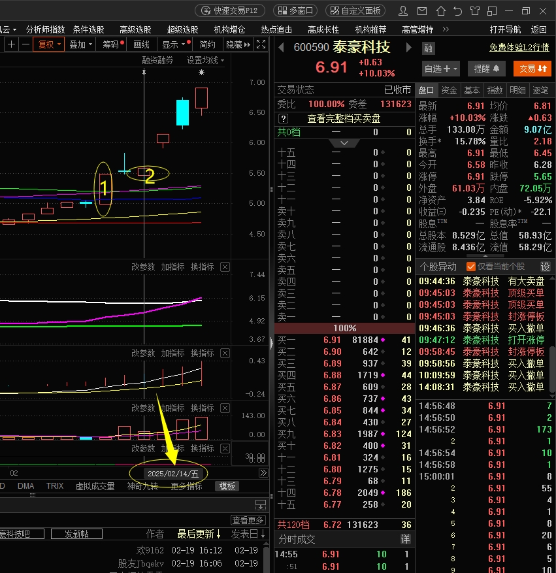This screenshot has height=573, width=556.
Task: Select TRIX indicator tab
Action: click(55, 486)
